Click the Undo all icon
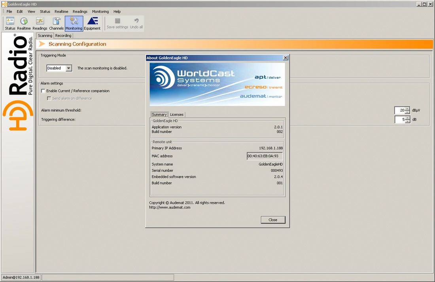435x282 pixels. coord(136,23)
